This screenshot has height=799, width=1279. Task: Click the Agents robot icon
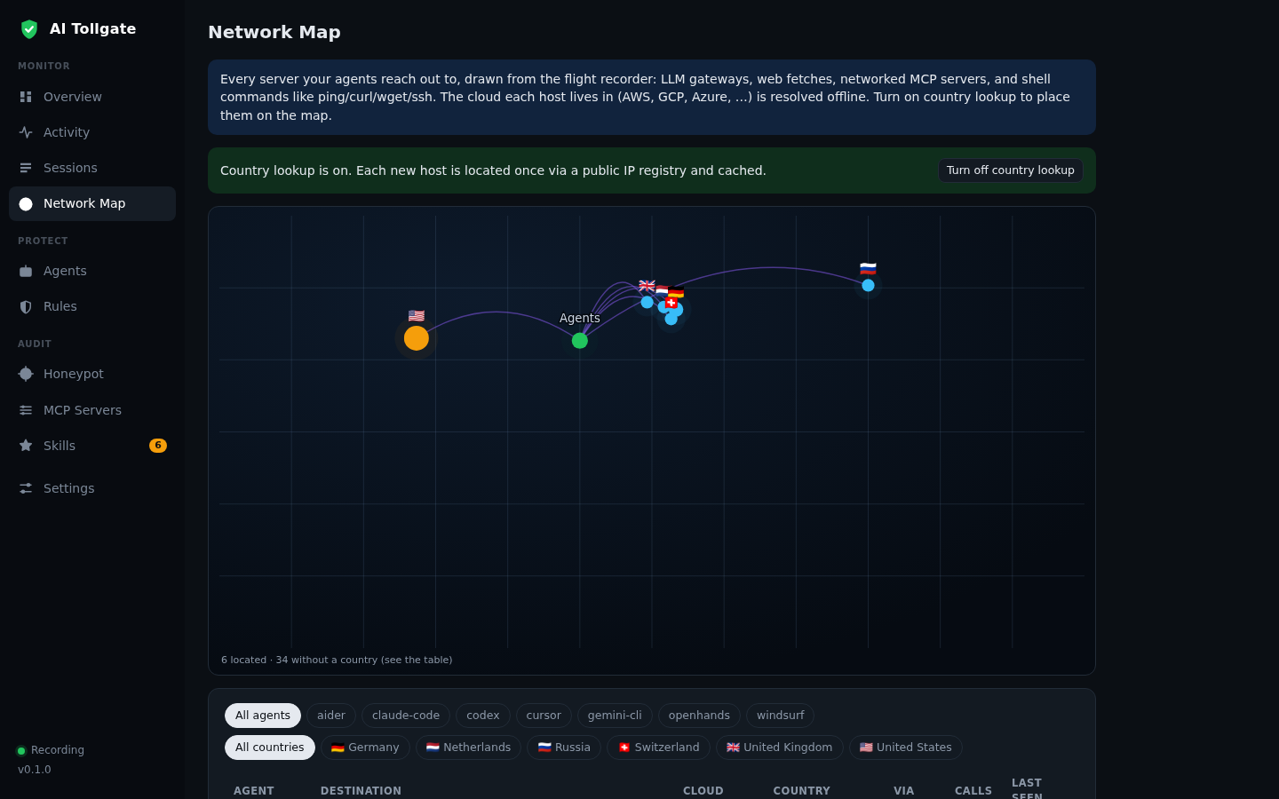point(26,271)
